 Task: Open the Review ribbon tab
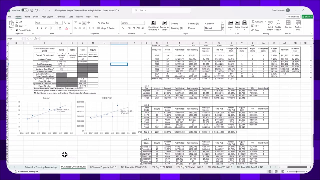point(79,17)
